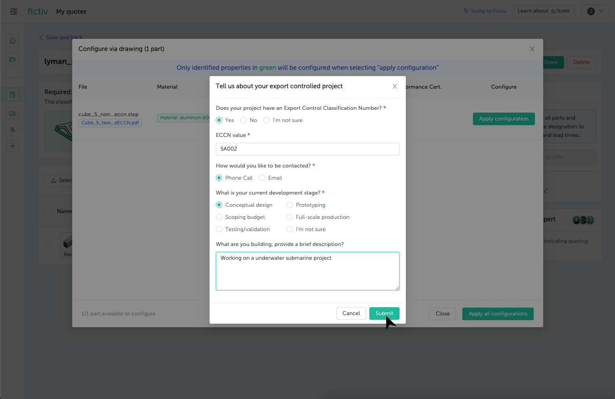The height and width of the screenshot is (399, 615).
Task: Click the teams people icon in the sidebar
Action: [x=12, y=129]
